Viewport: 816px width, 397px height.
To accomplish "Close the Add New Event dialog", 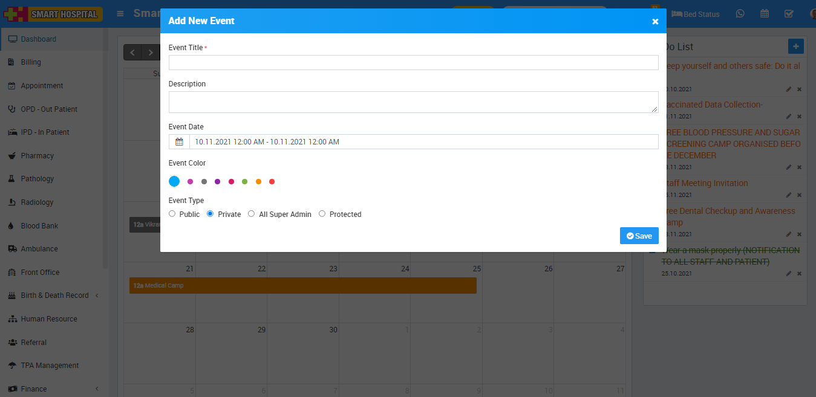I will (655, 21).
